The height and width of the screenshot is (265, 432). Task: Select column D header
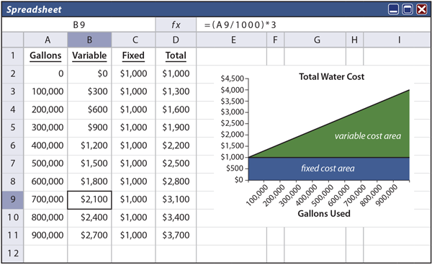click(176, 40)
